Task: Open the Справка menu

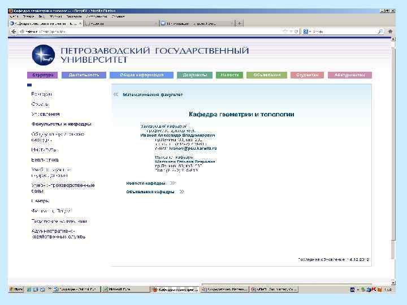Action: [118, 16]
